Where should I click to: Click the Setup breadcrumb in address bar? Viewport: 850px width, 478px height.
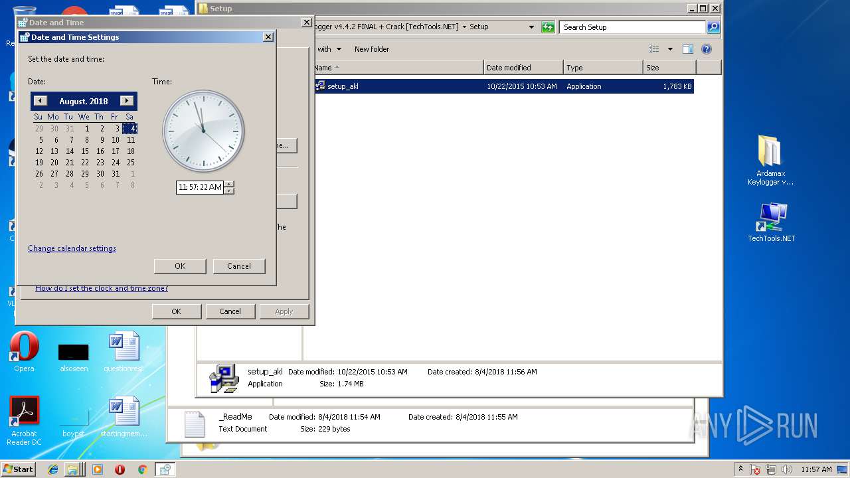tap(479, 27)
